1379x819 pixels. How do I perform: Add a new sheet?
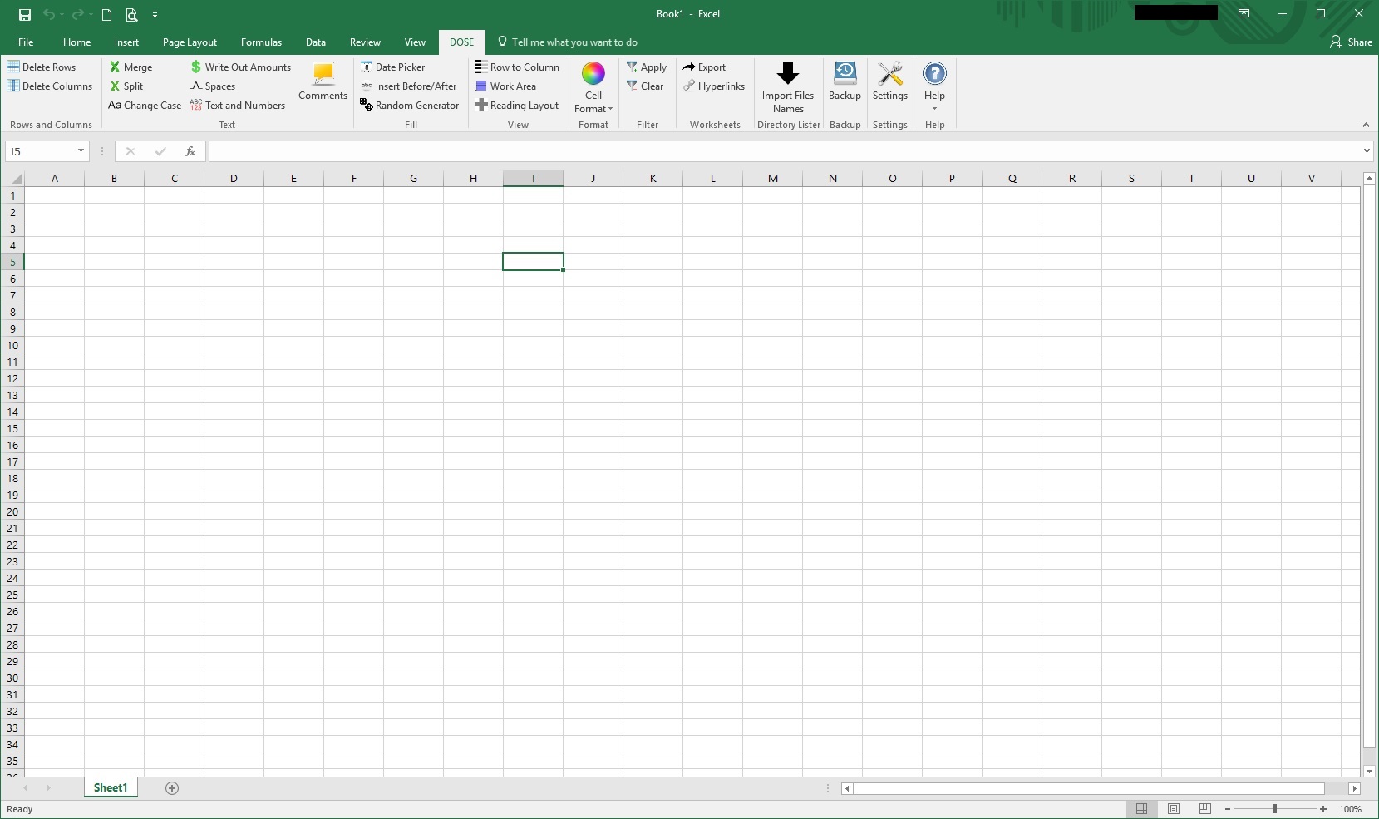point(172,788)
